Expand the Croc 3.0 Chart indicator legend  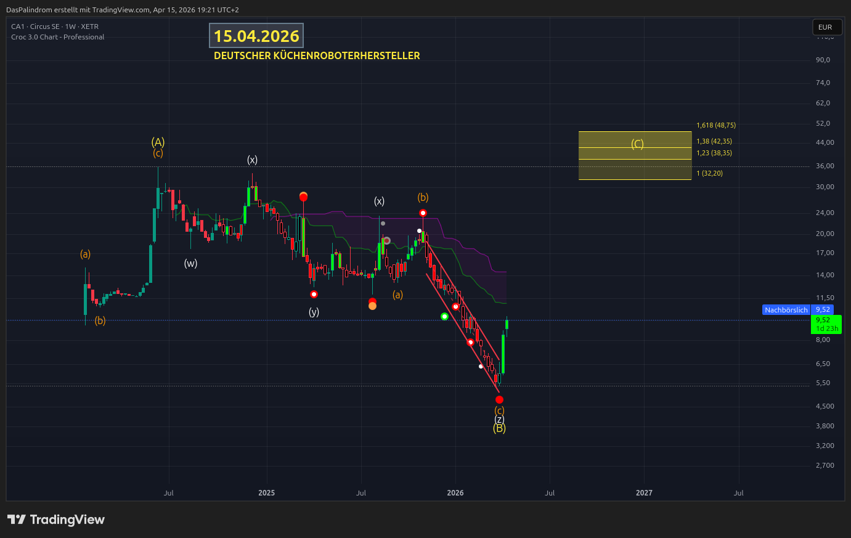pos(57,37)
